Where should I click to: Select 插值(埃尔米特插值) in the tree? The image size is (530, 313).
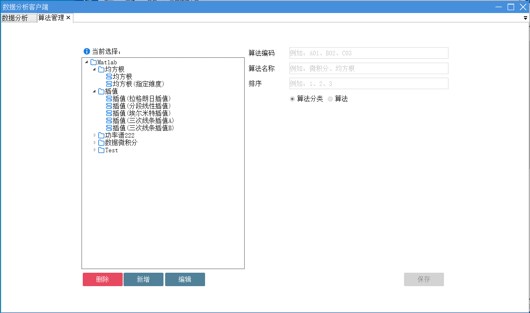[141, 114]
